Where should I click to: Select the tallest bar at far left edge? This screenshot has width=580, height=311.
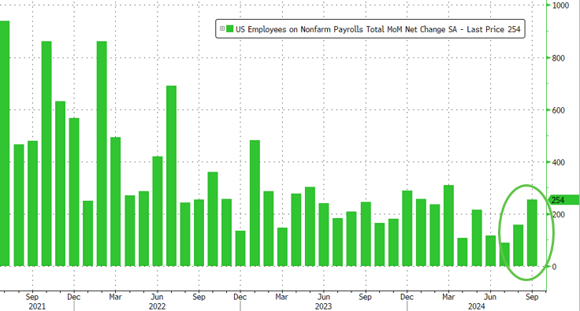tap(5, 143)
